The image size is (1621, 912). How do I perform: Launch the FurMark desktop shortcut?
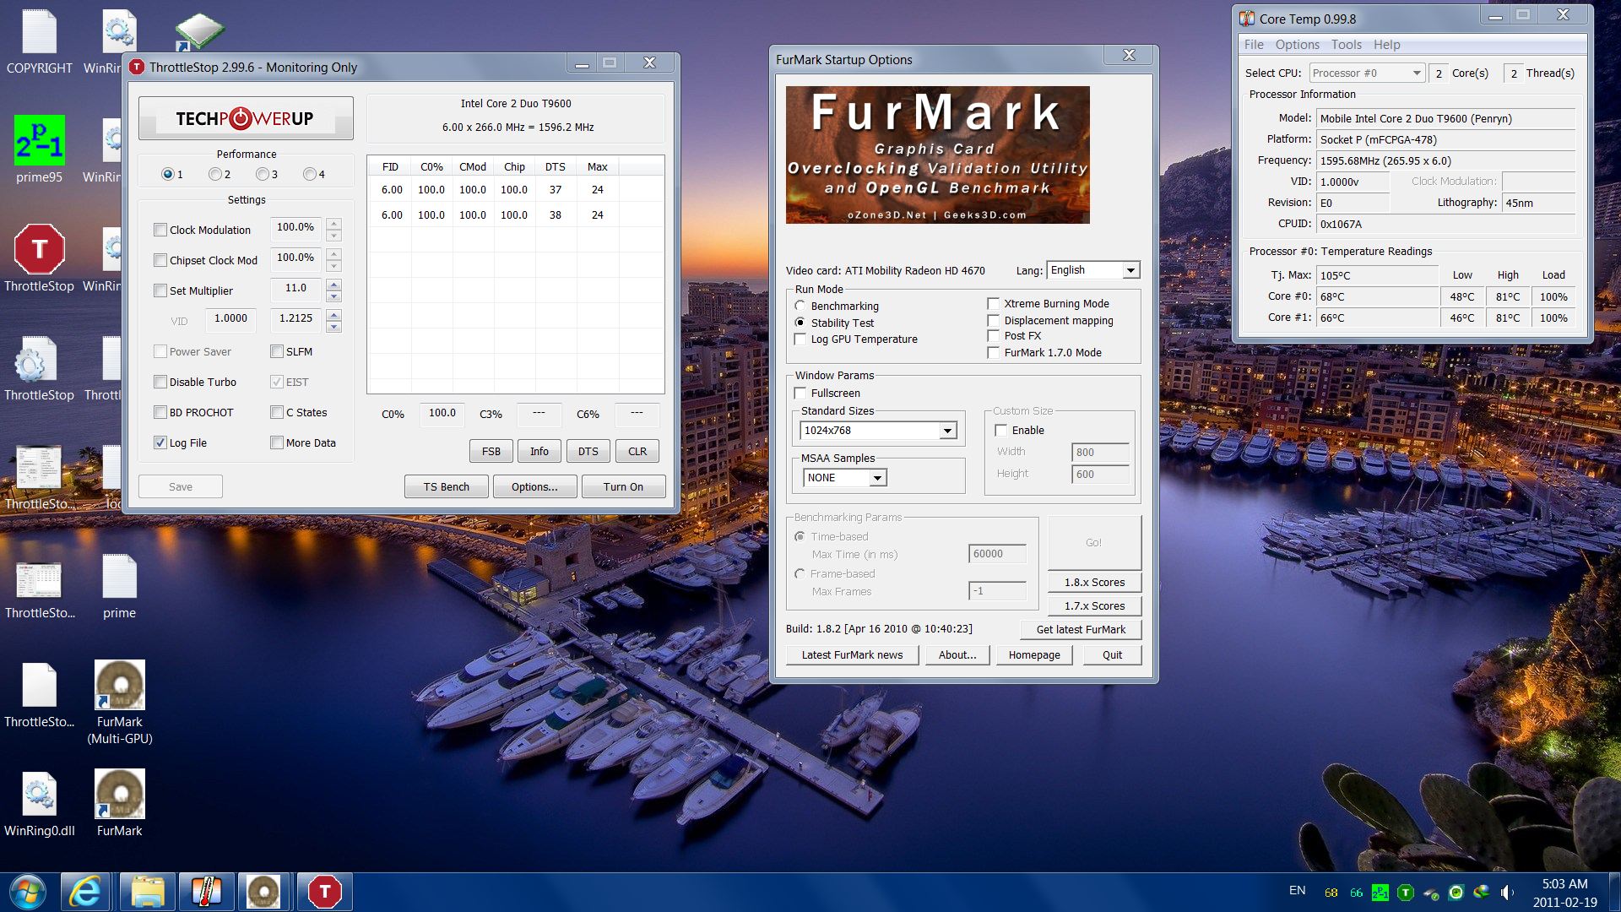click(x=119, y=804)
